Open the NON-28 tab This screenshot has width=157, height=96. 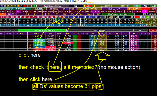pyautogui.click(x=137, y=11)
